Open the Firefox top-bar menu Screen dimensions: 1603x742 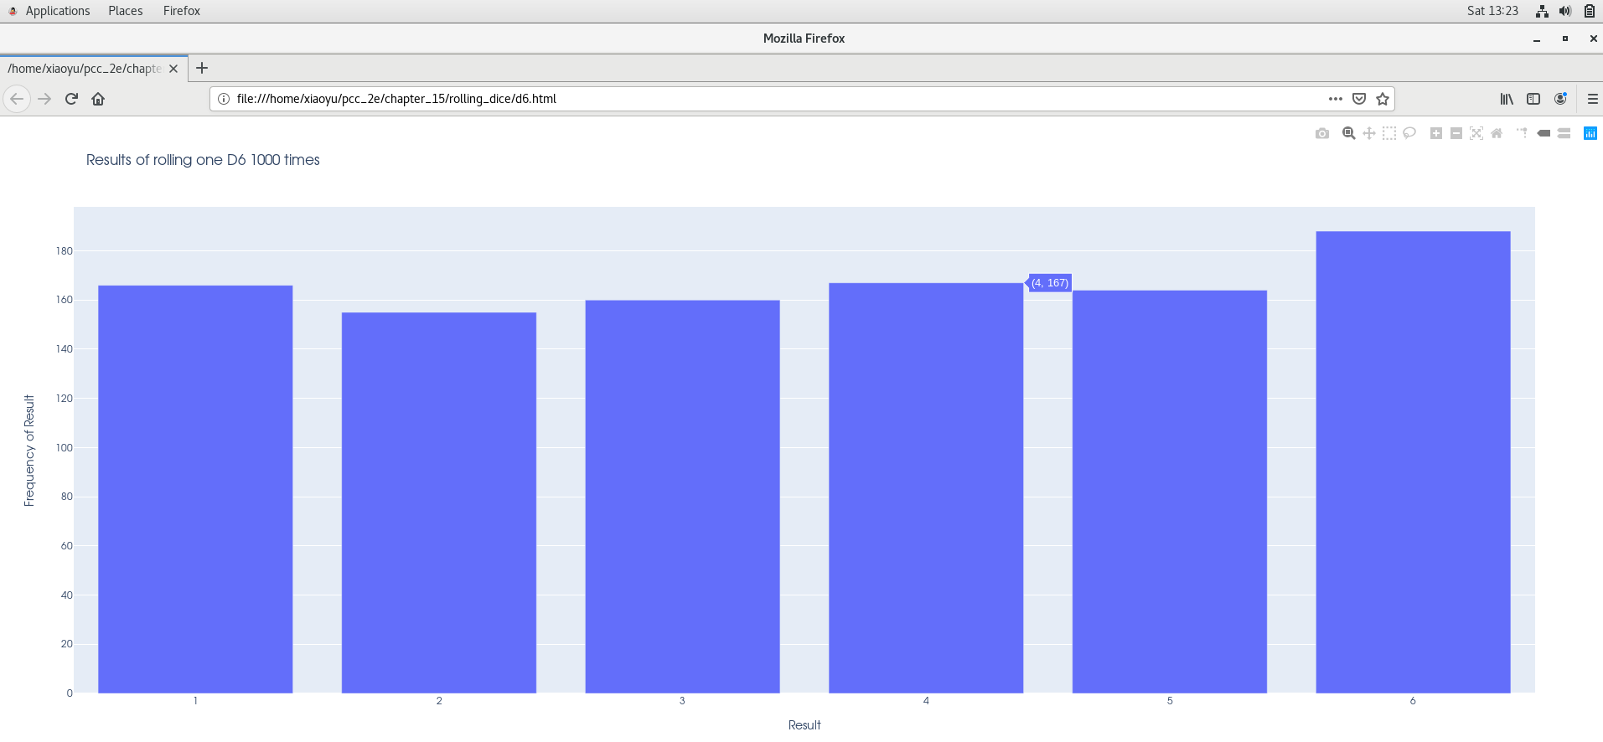(x=182, y=11)
